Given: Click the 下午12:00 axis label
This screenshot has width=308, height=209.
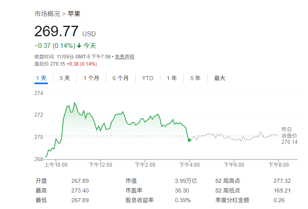Looking at the screenshot, I should (101, 165).
